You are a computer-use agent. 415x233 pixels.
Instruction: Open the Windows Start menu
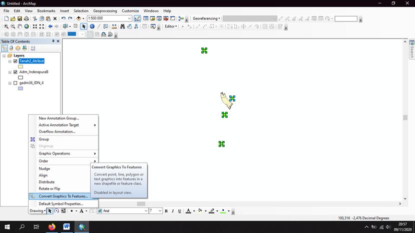(x=8, y=227)
